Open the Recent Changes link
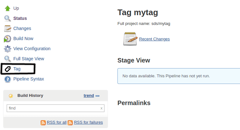The width and height of the screenshot is (240, 130). click(154, 39)
